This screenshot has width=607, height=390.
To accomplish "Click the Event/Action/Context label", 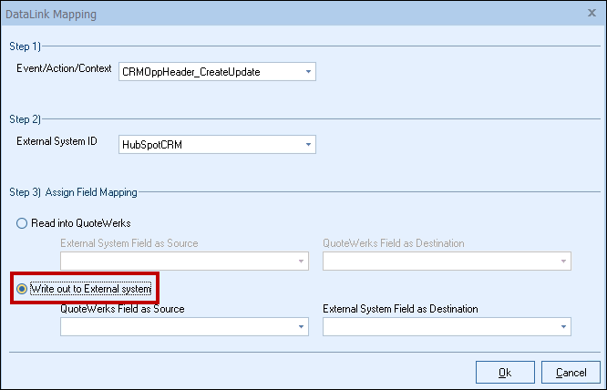I will [64, 69].
